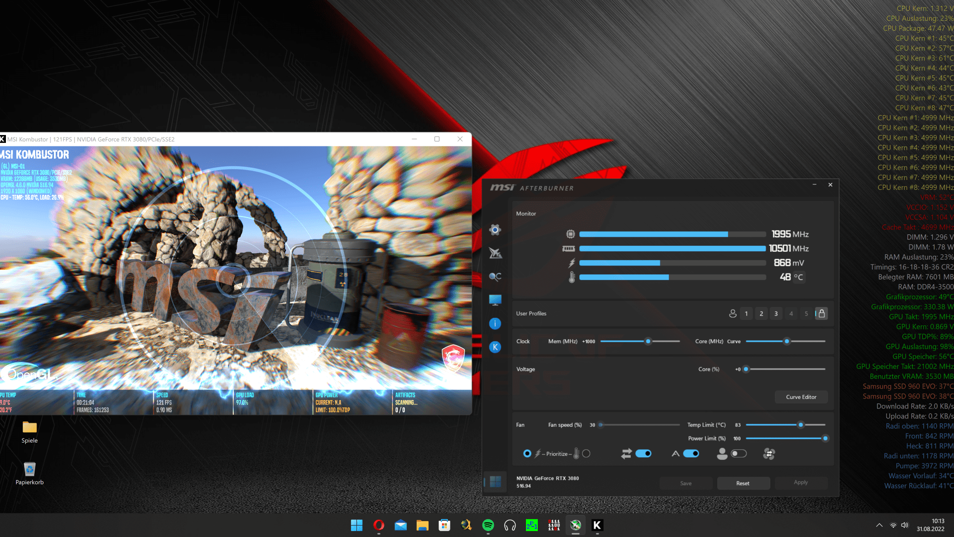The height and width of the screenshot is (537, 954).
Task: Open the Wi-Fi network tray icon
Action: tap(893, 525)
